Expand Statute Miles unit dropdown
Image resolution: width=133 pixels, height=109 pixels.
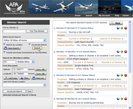[25, 62]
